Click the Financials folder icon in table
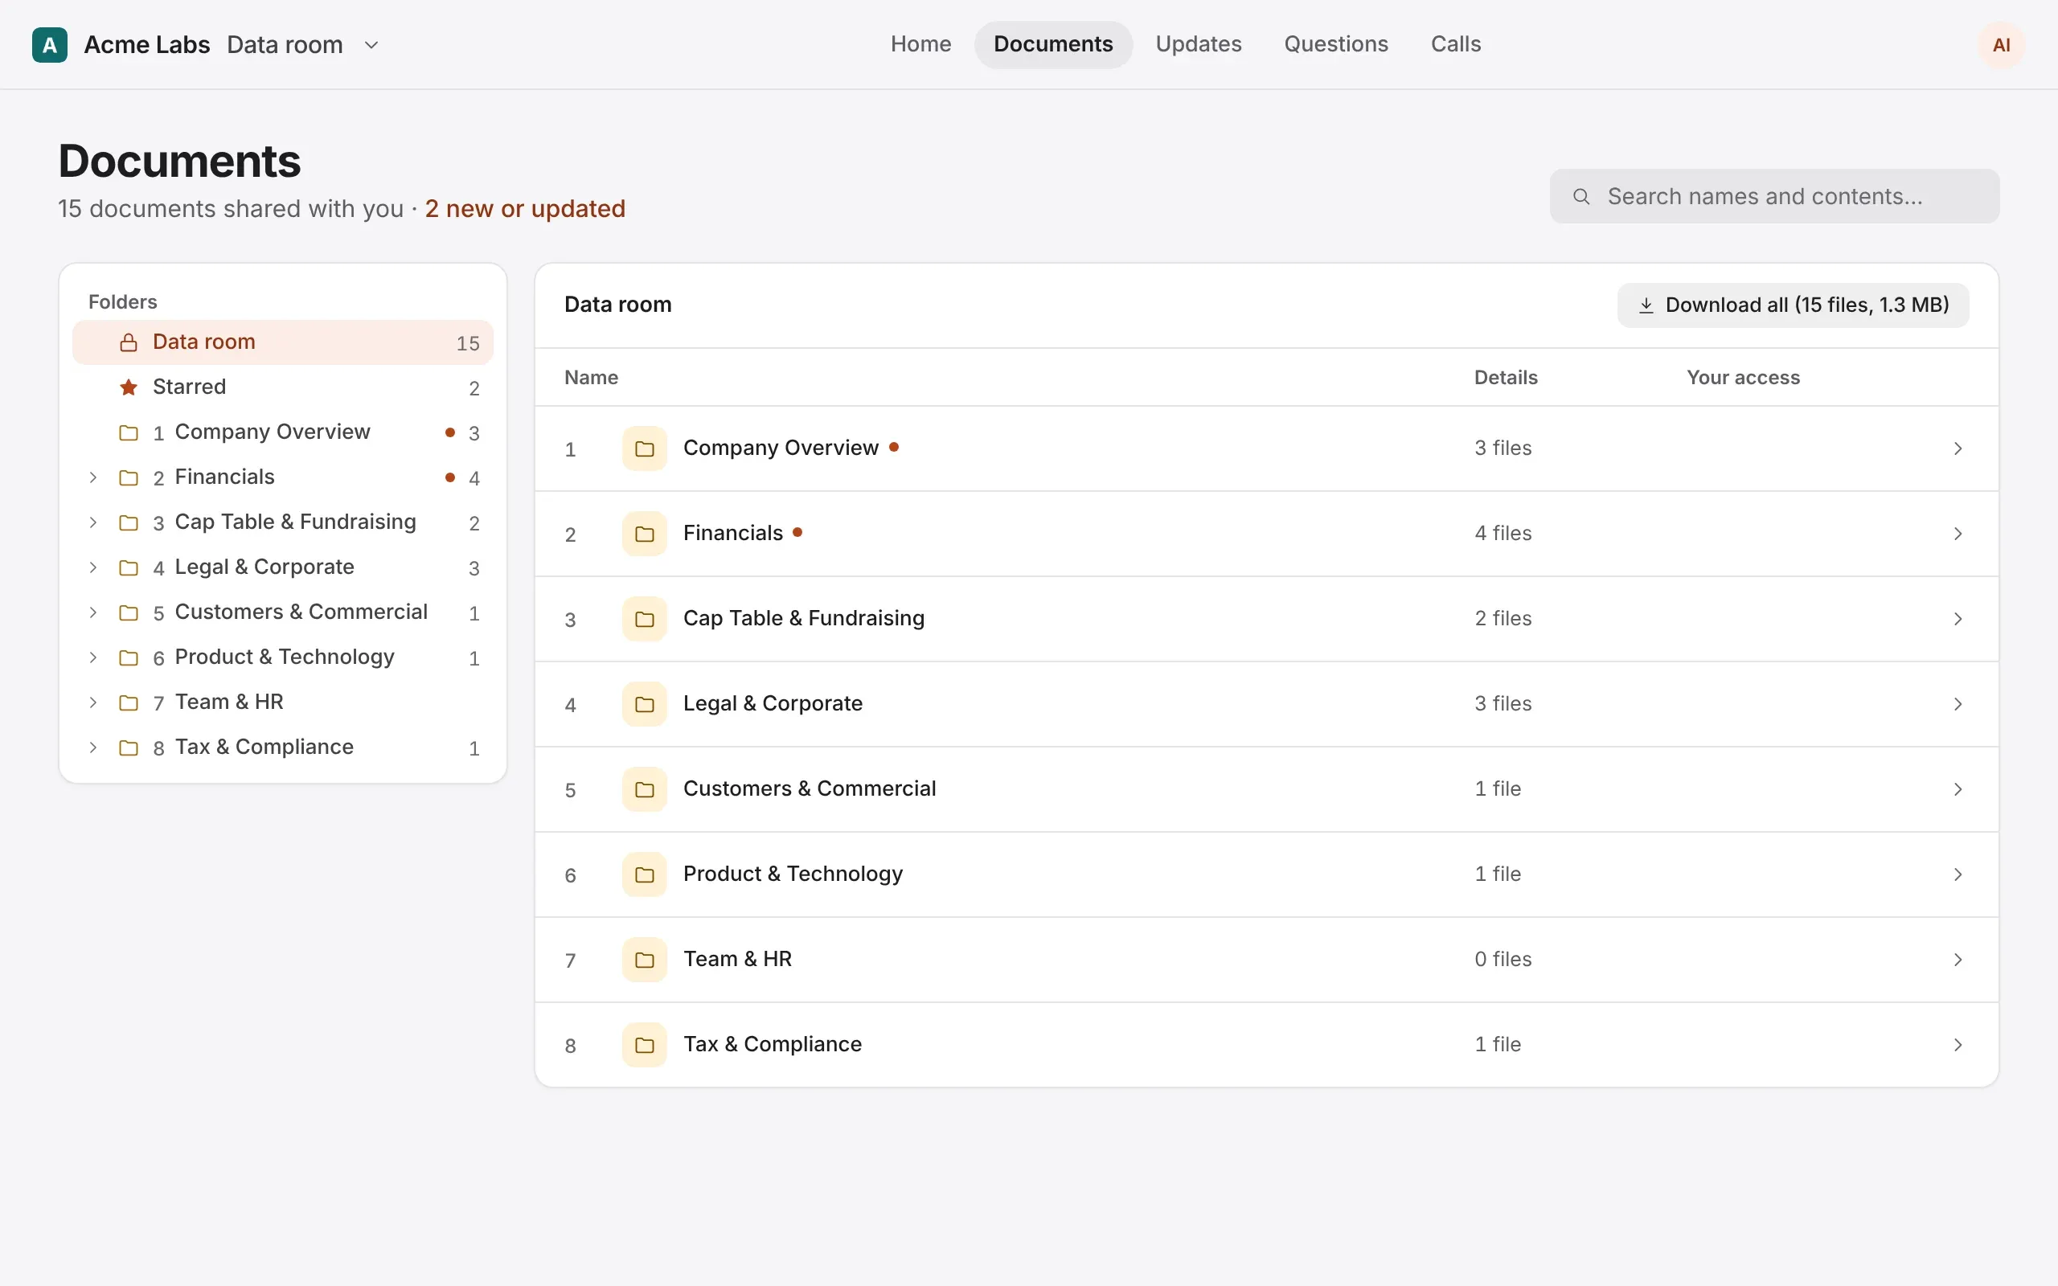2058x1286 pixels. pyautogui.click(x=645, y=533)
